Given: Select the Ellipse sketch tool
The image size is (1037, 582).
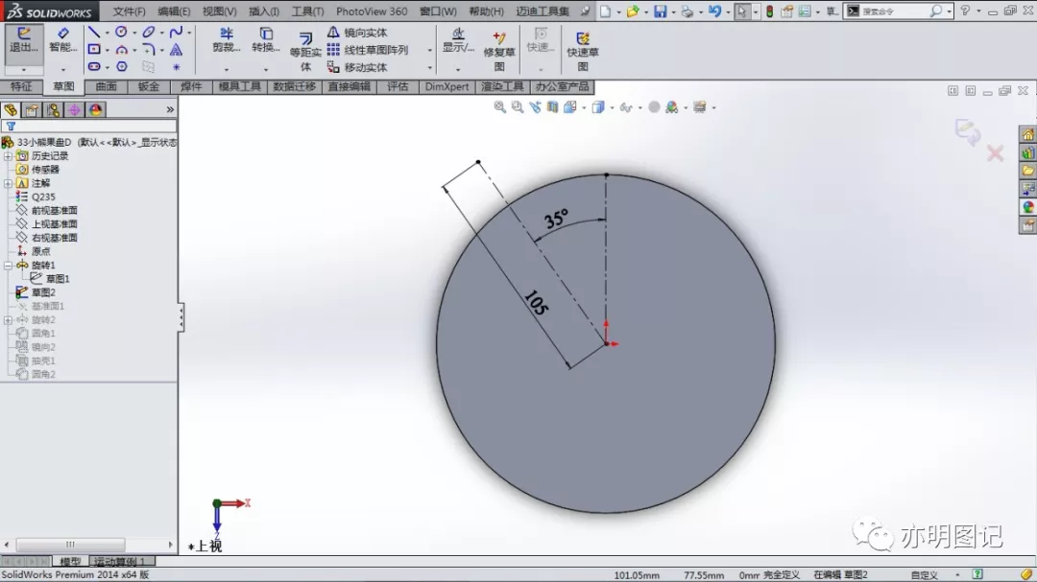Looking at the screenshot, I should point(149,33).
